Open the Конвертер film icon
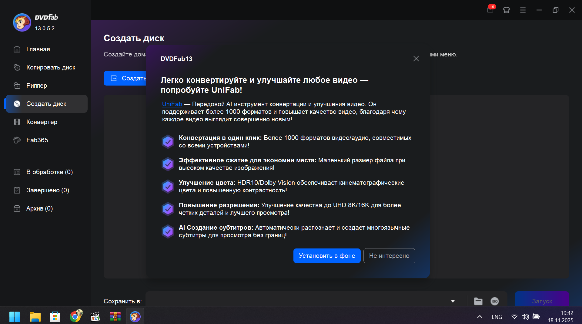582x324 pixels. click(x=17, y=122)
